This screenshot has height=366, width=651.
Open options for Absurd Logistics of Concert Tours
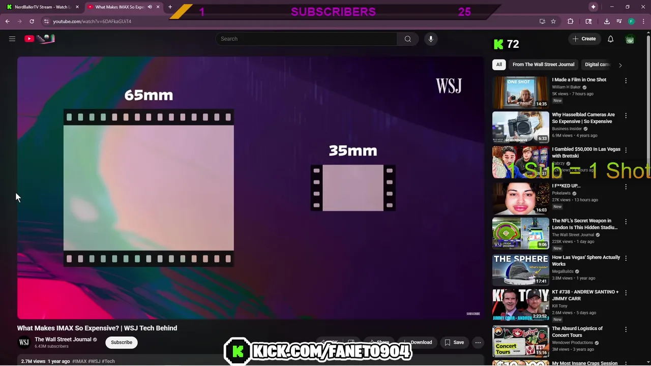[626, 329]
